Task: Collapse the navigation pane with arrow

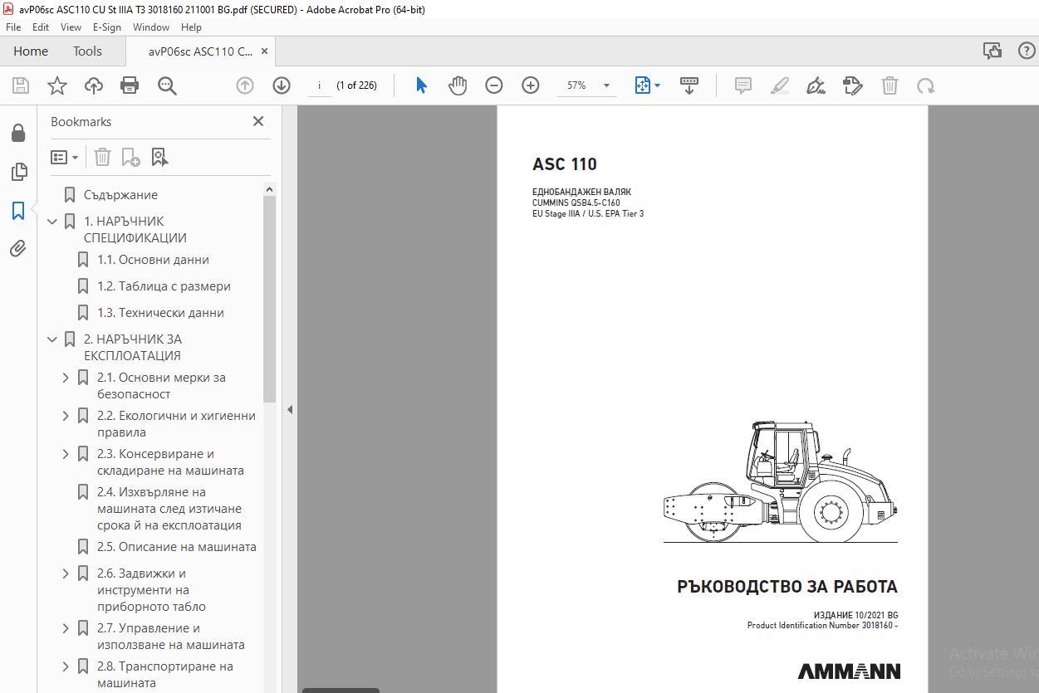Action: pyautogui.click(x=290, y=409)
